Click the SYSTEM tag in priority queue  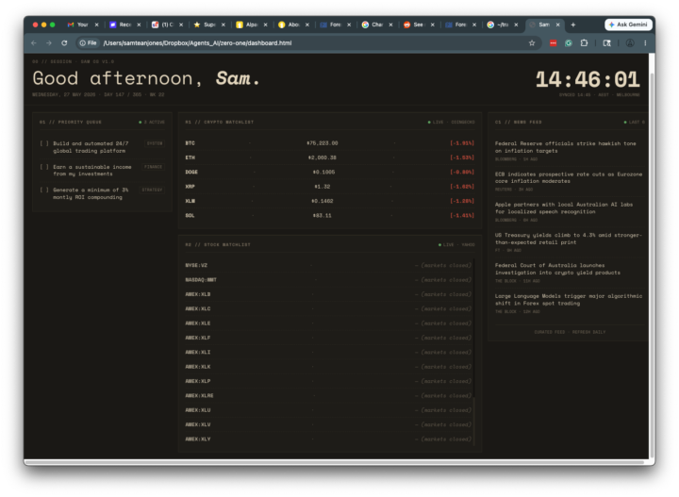(x=154, y=143)
